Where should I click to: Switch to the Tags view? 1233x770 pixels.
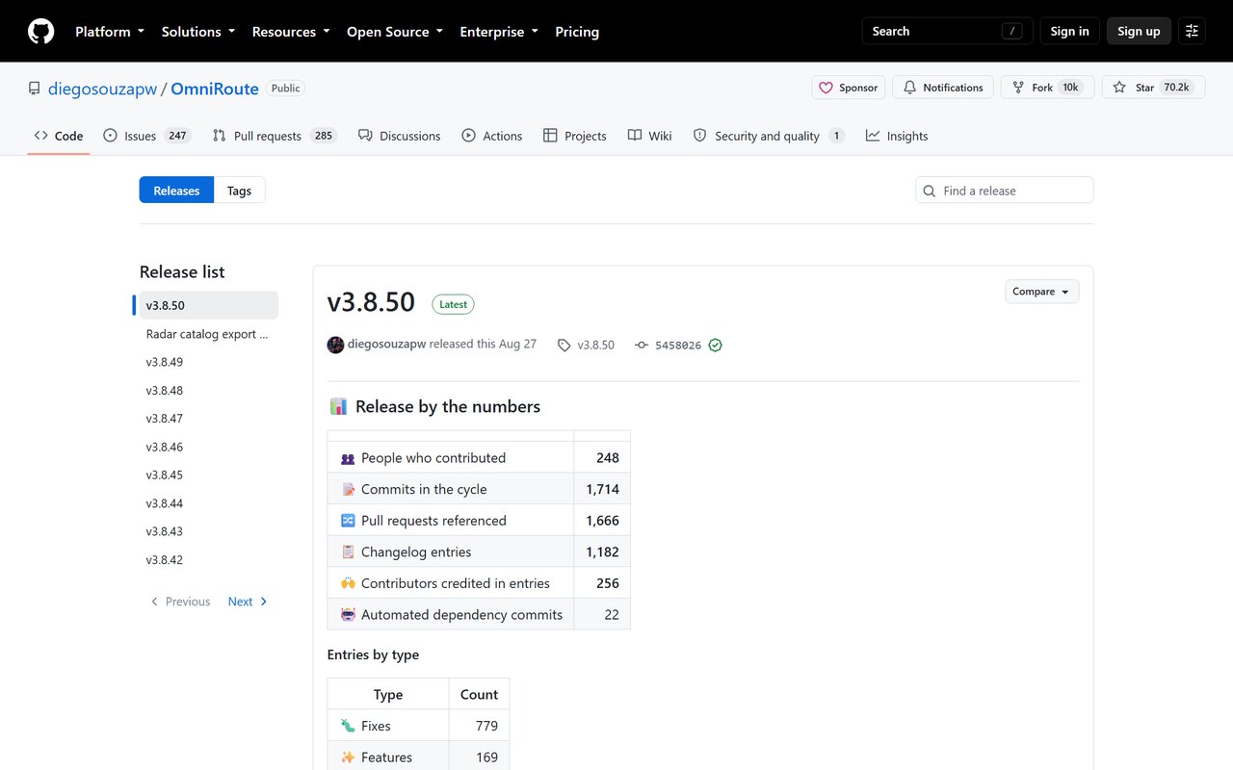pyautogui.click(x=239, y=191)
